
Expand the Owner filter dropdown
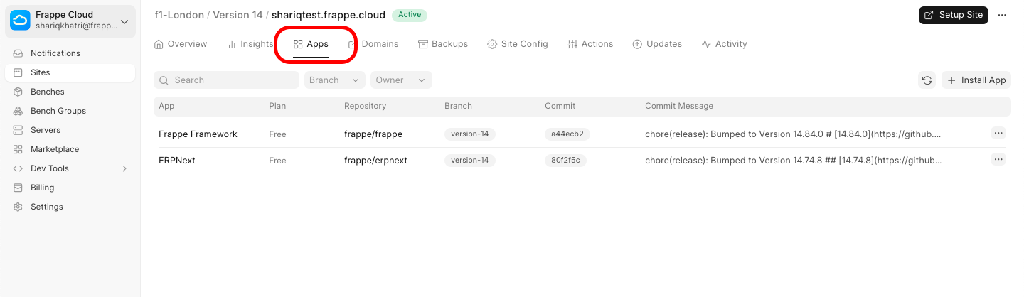pos(400,80)
